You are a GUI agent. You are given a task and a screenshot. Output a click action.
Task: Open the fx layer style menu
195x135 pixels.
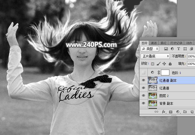tap(164, 112)
